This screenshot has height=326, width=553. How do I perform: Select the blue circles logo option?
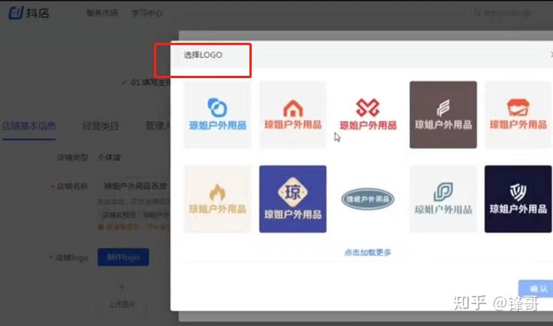(218, 114)
